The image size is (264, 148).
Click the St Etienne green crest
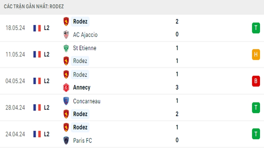click(x=66, y=48)
